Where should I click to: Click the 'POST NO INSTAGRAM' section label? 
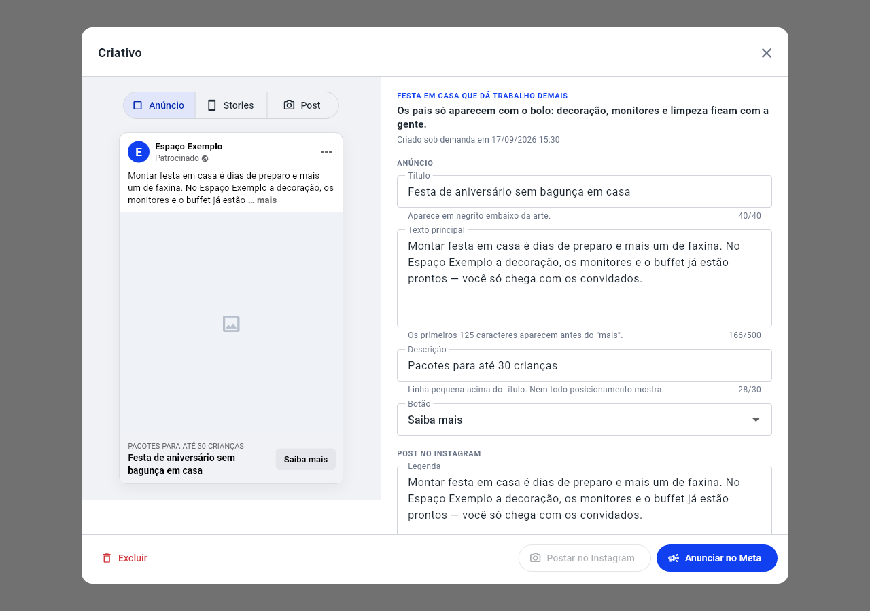tap(439, 453)
